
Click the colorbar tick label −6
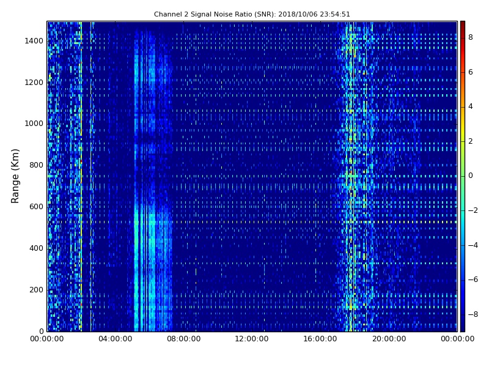pyautogui.click(x=473, y=280)
